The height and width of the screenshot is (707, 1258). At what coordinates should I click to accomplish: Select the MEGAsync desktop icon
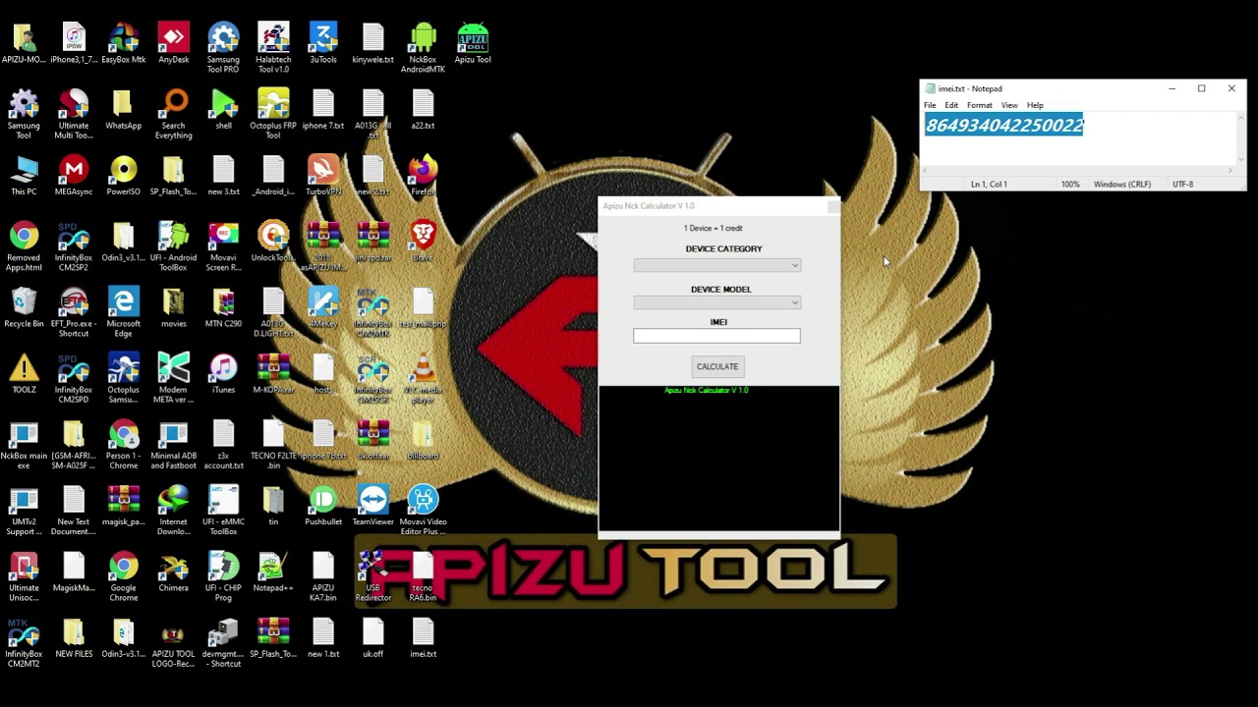pyautogui.click(x=73, y=177)
